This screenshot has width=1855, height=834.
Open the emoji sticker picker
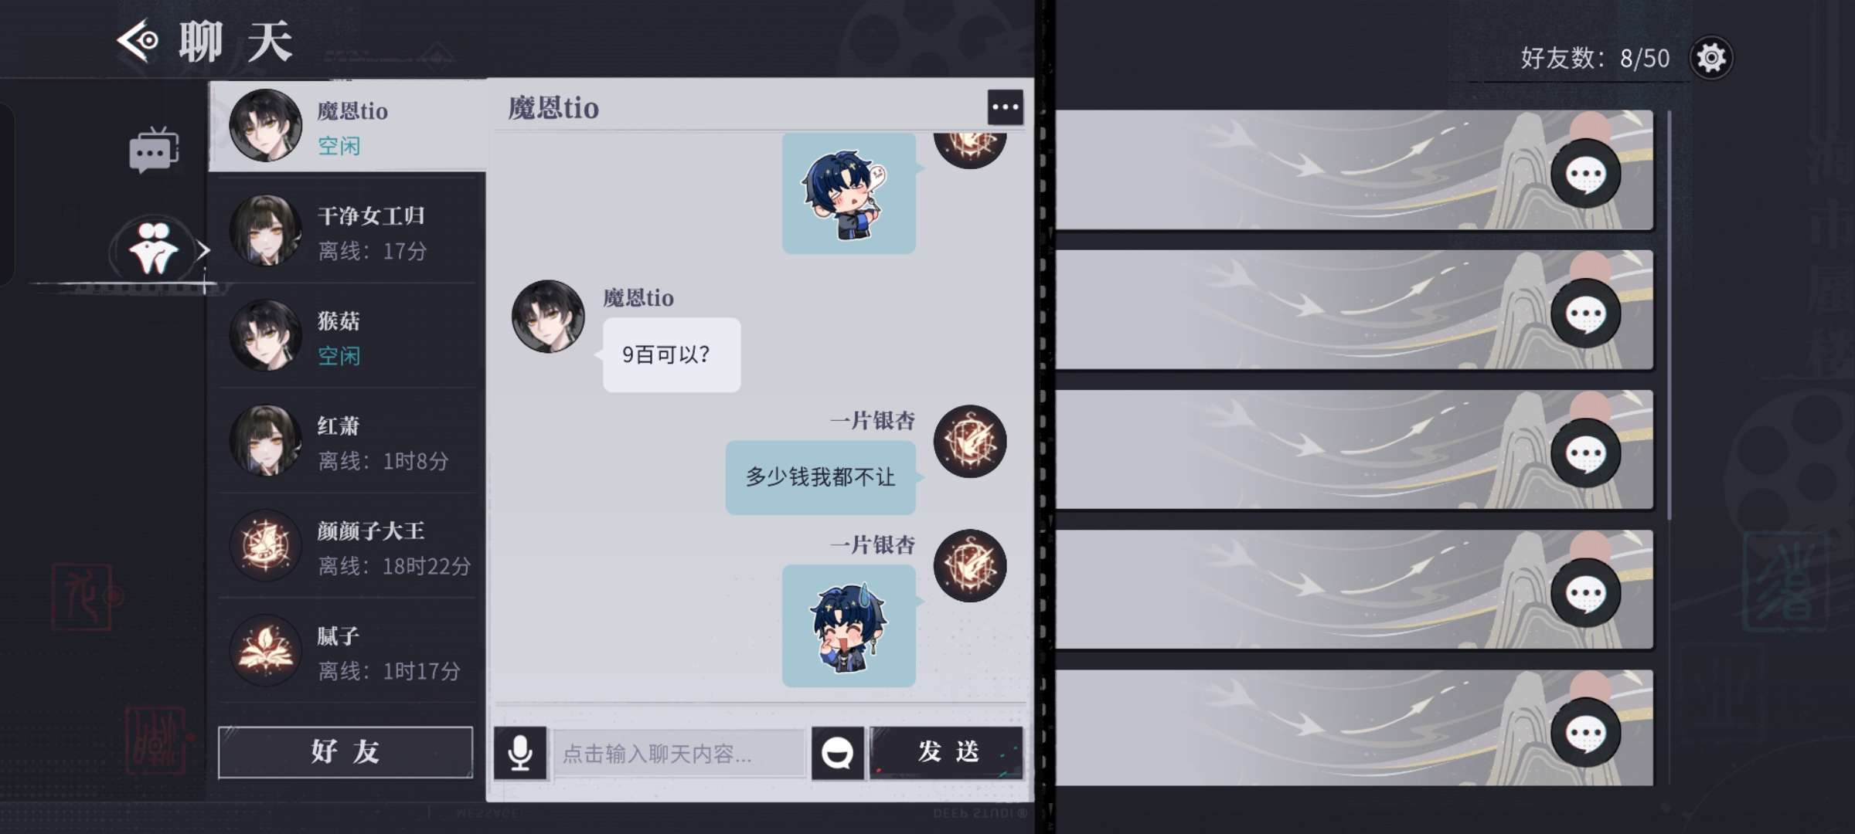(837, 753)
